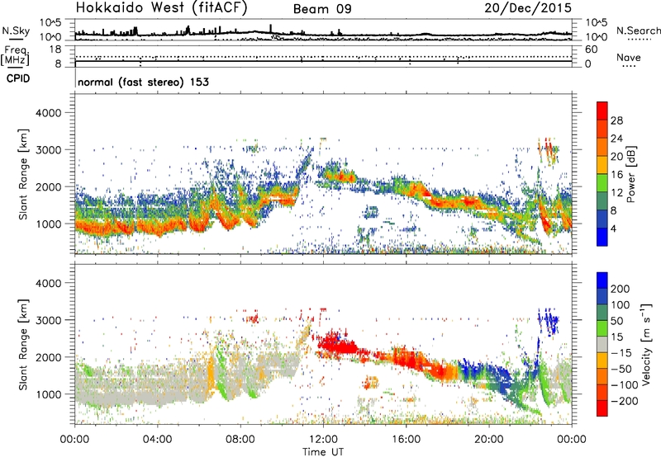Click the right-side '10^5' noise axis label
661x457 pixels.
(x=597, y=22)
